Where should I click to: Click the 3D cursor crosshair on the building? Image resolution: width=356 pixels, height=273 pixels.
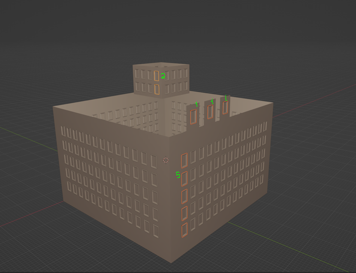pyautogui.click(x=166, y=160)
